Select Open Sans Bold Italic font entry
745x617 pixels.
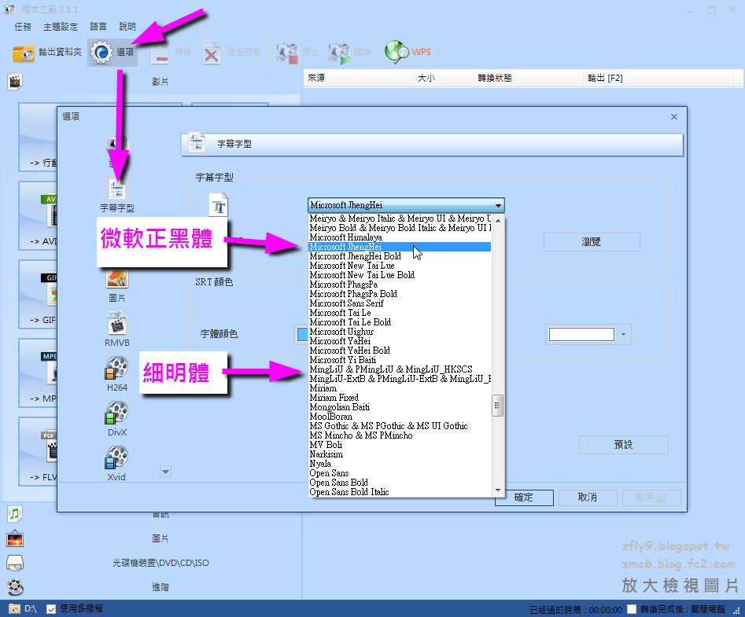(400, 492)
